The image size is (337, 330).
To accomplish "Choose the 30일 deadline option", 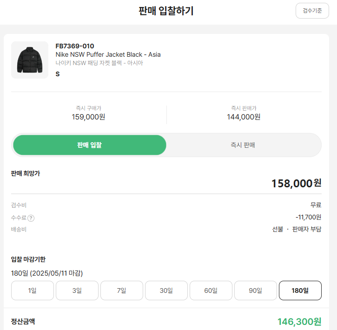I will 166,290.
